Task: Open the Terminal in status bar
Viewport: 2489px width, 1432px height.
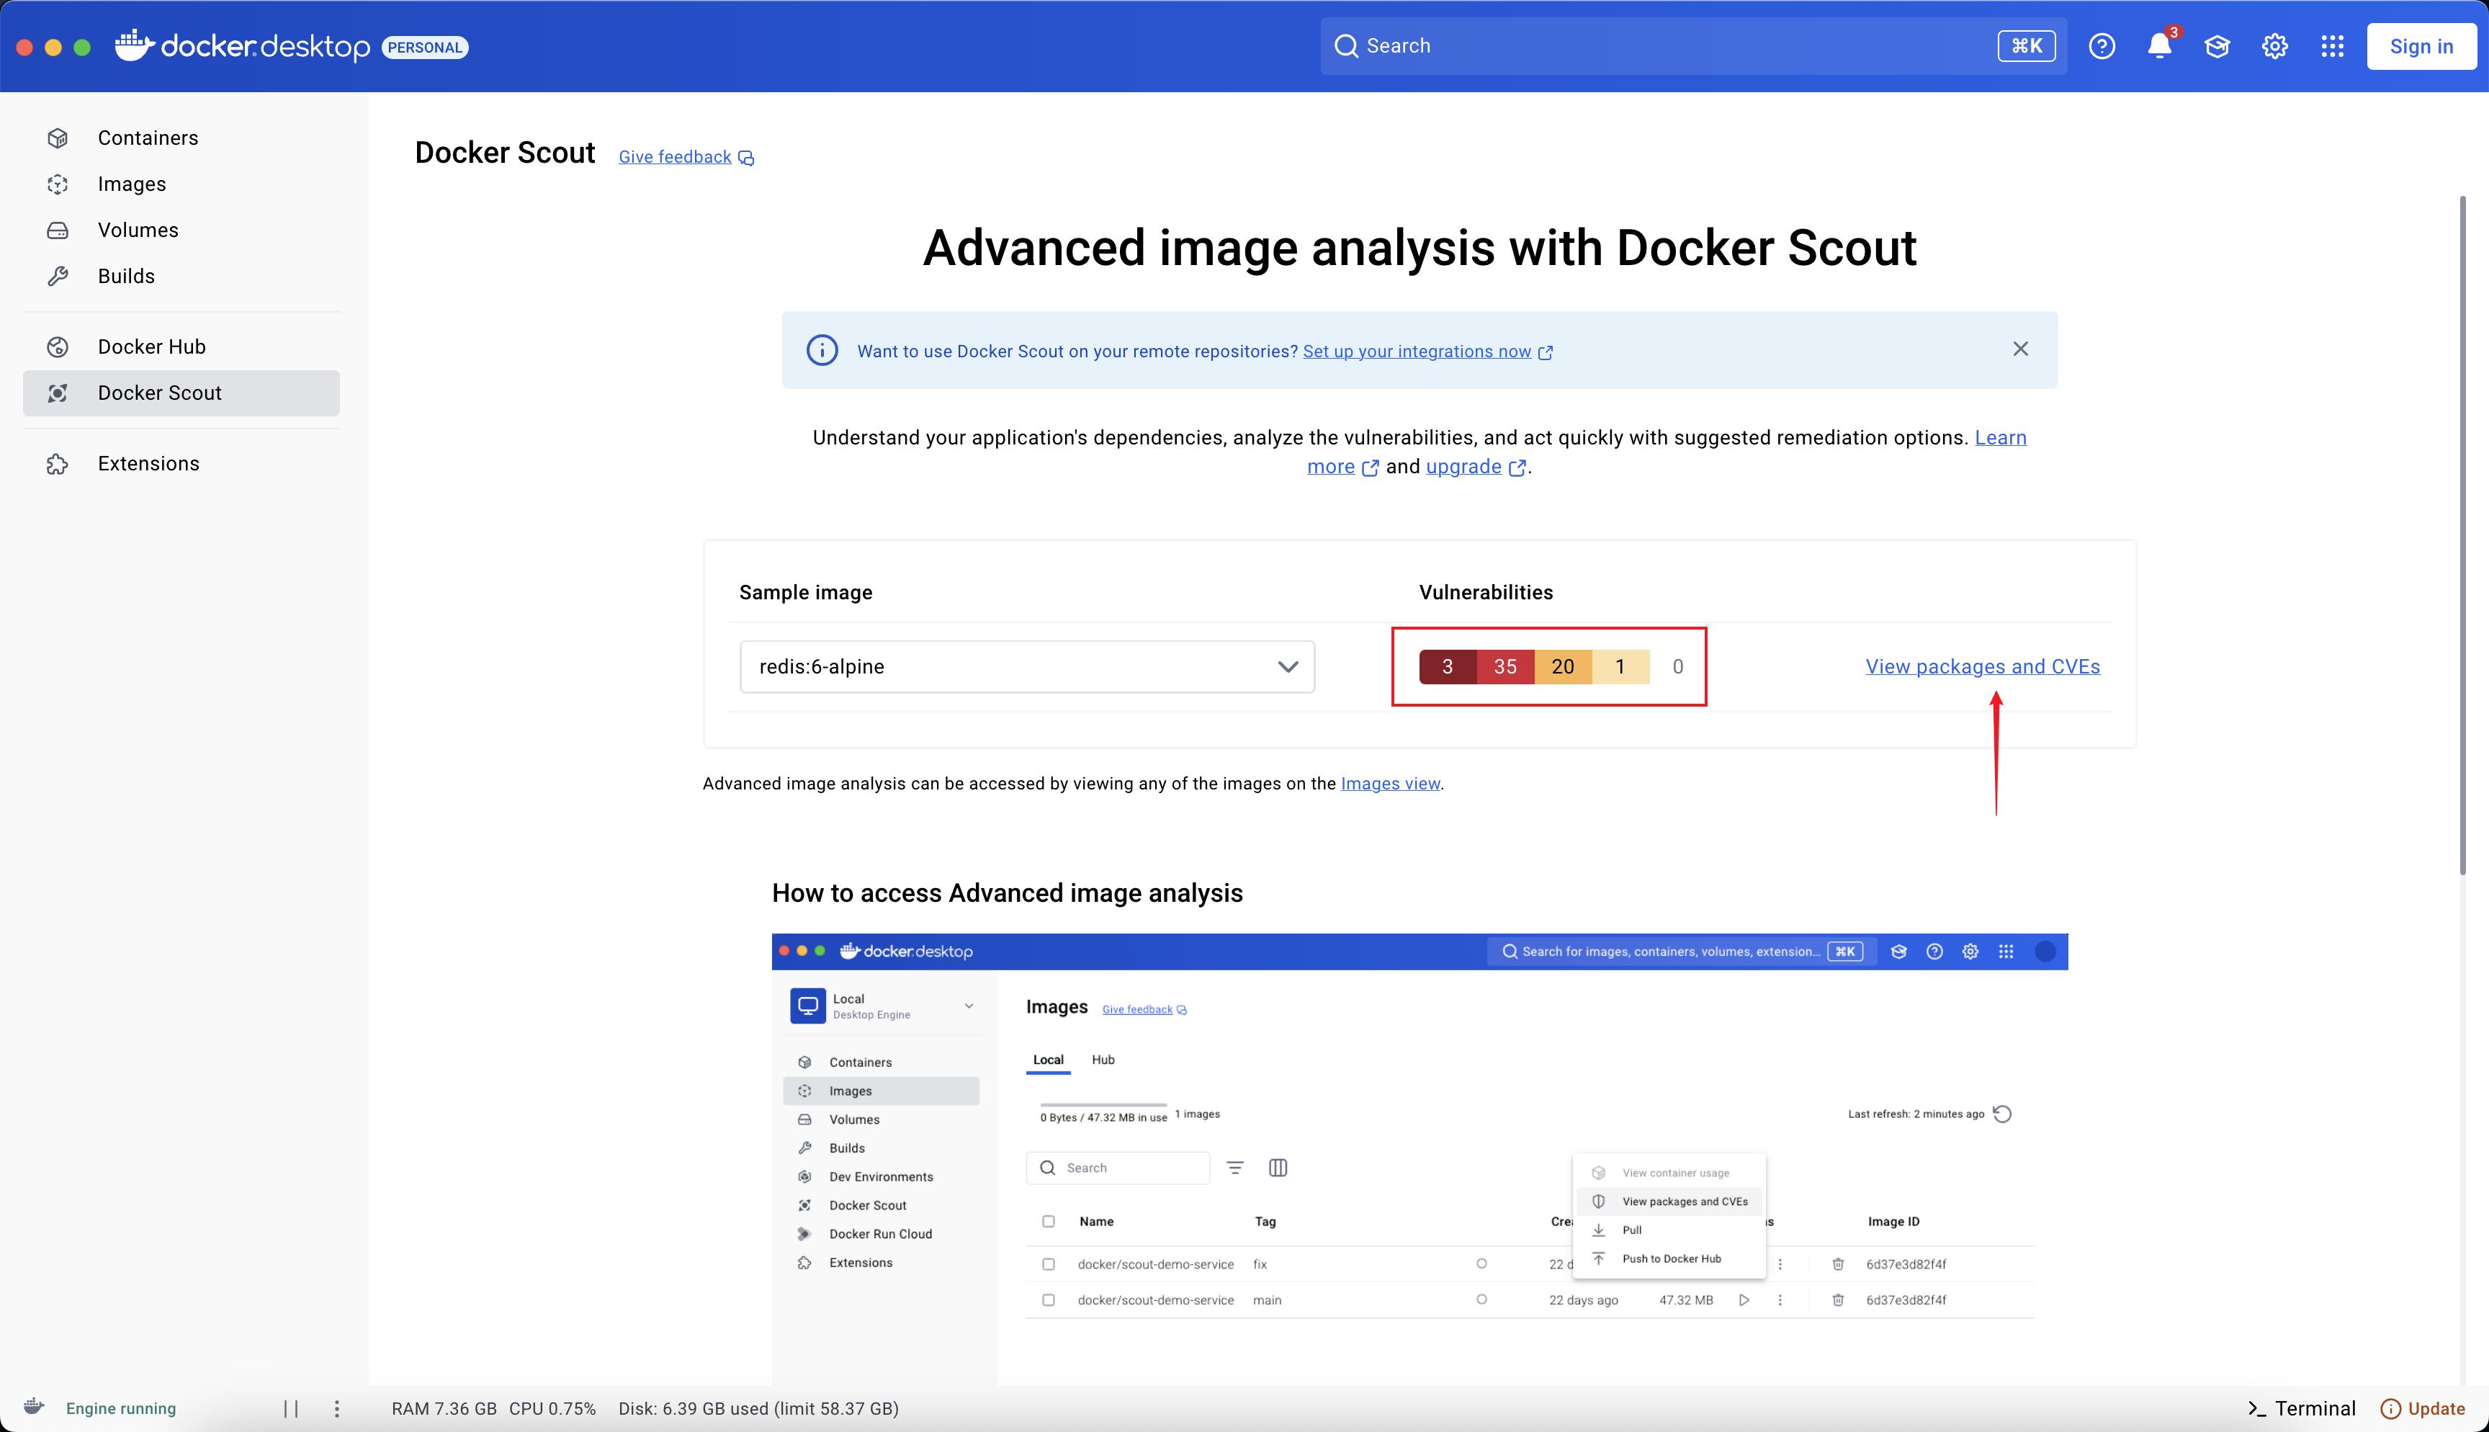Action: pos(2301,1408)
